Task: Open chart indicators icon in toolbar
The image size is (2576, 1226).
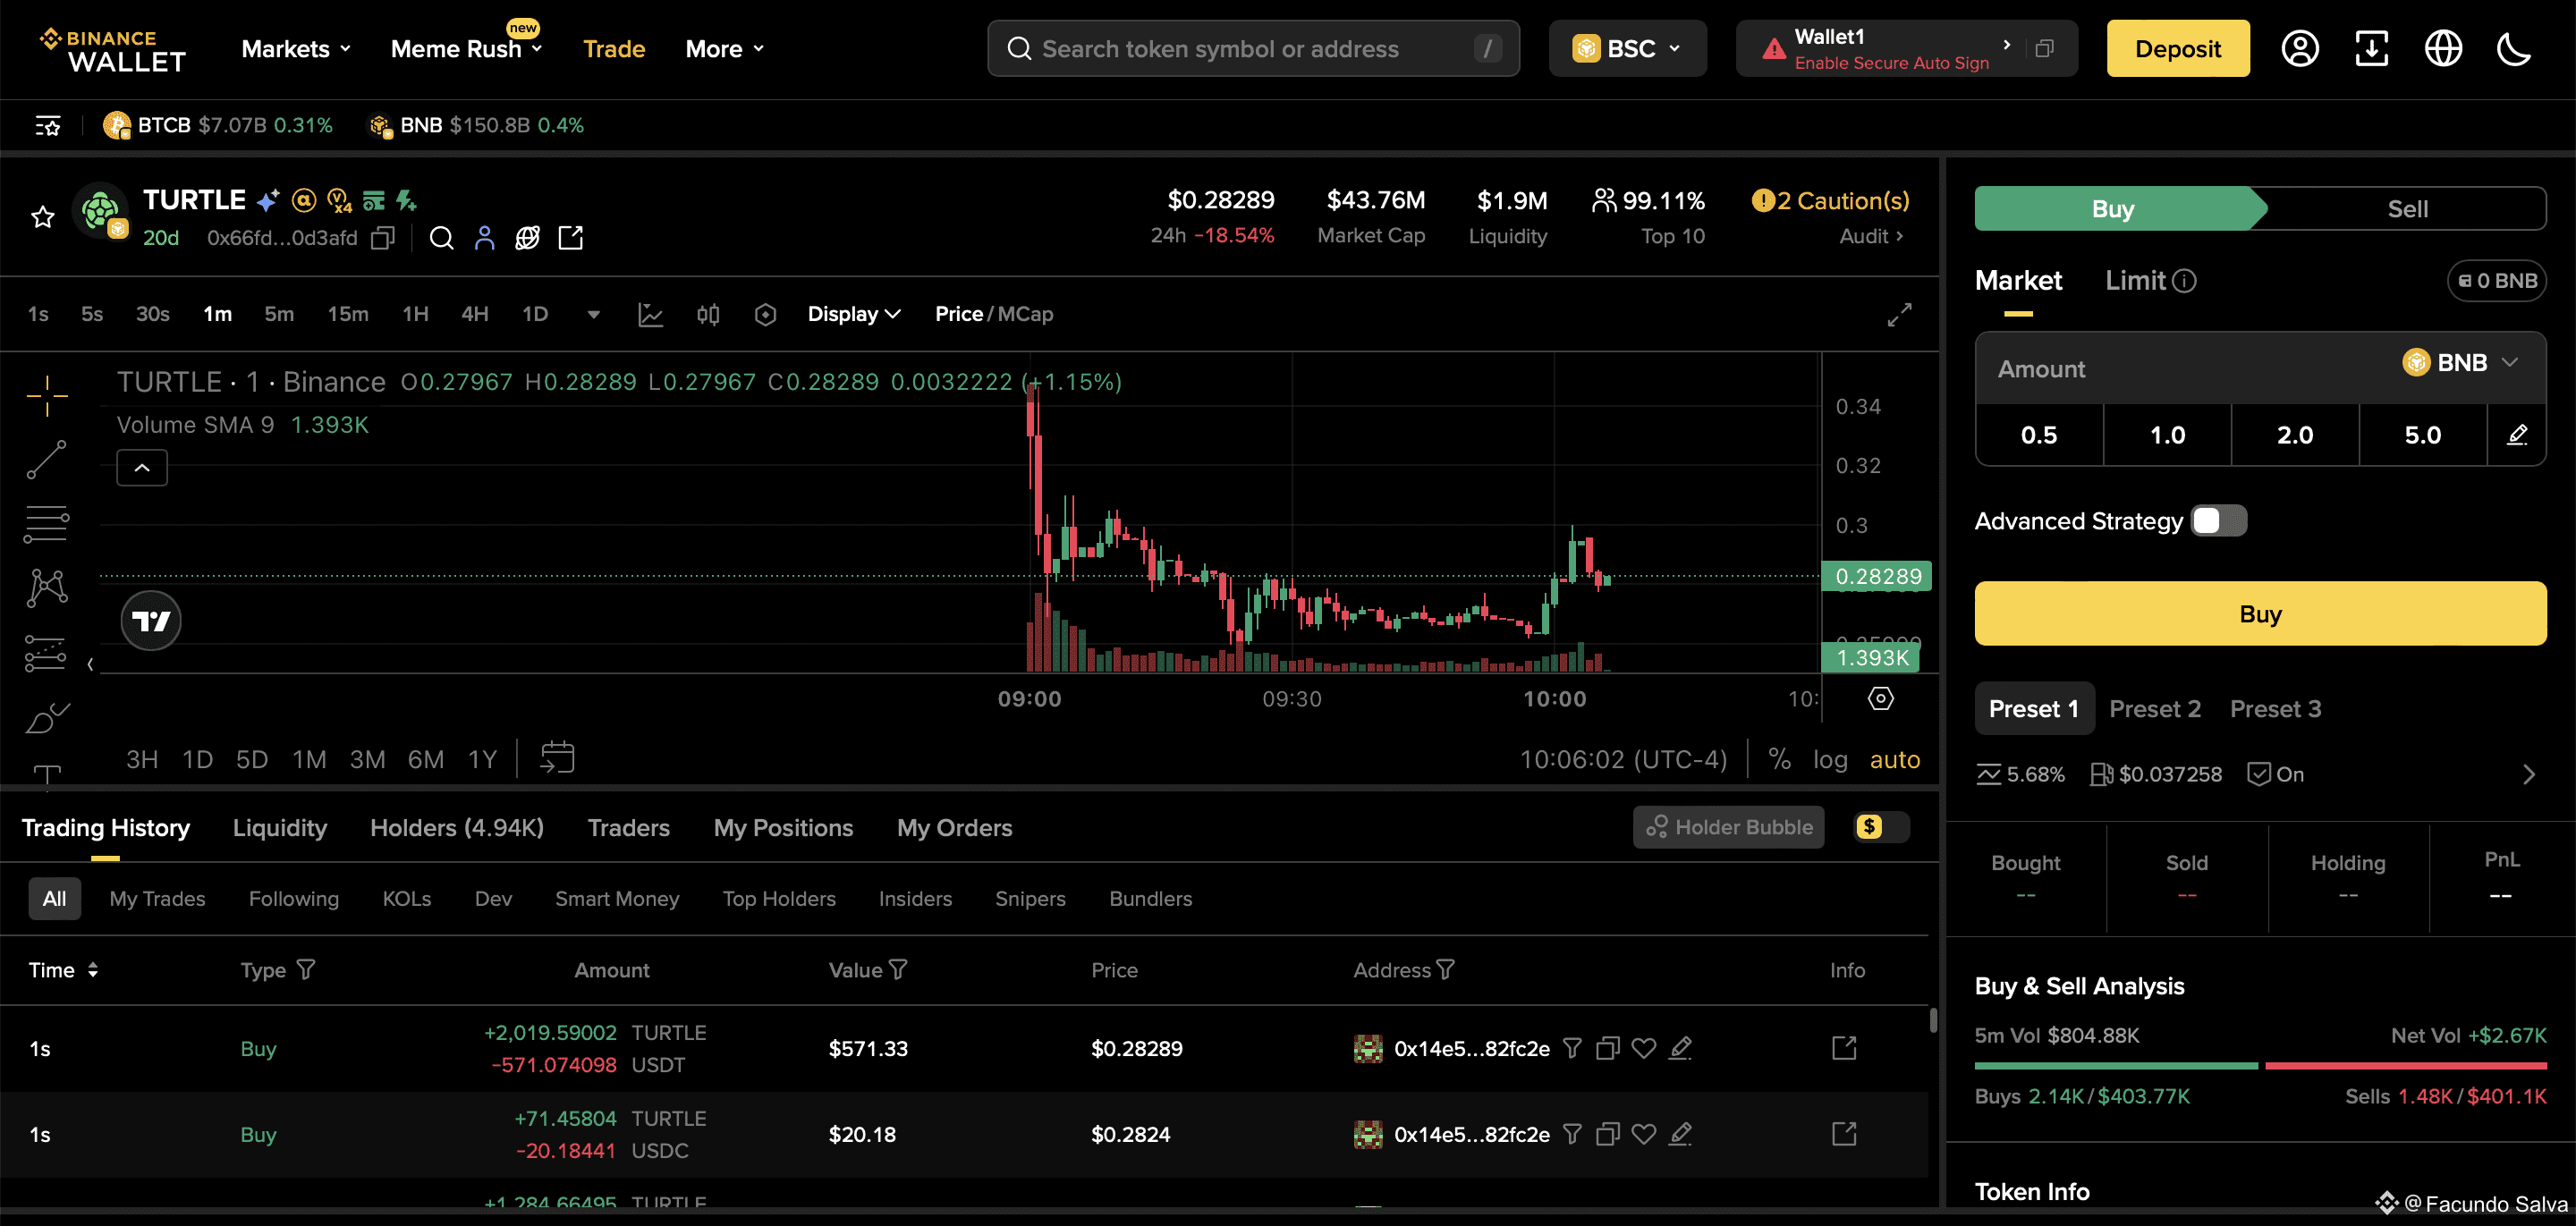Action: click(650, 315)
